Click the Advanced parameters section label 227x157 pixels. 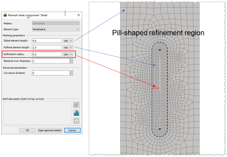point(15,68)
